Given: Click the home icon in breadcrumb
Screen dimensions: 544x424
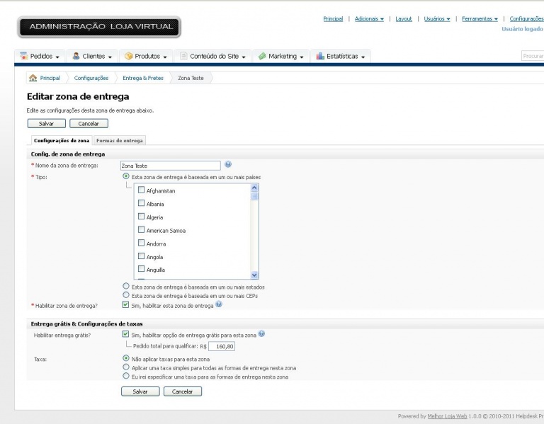Looking at the screenshot, I should 33,78.
